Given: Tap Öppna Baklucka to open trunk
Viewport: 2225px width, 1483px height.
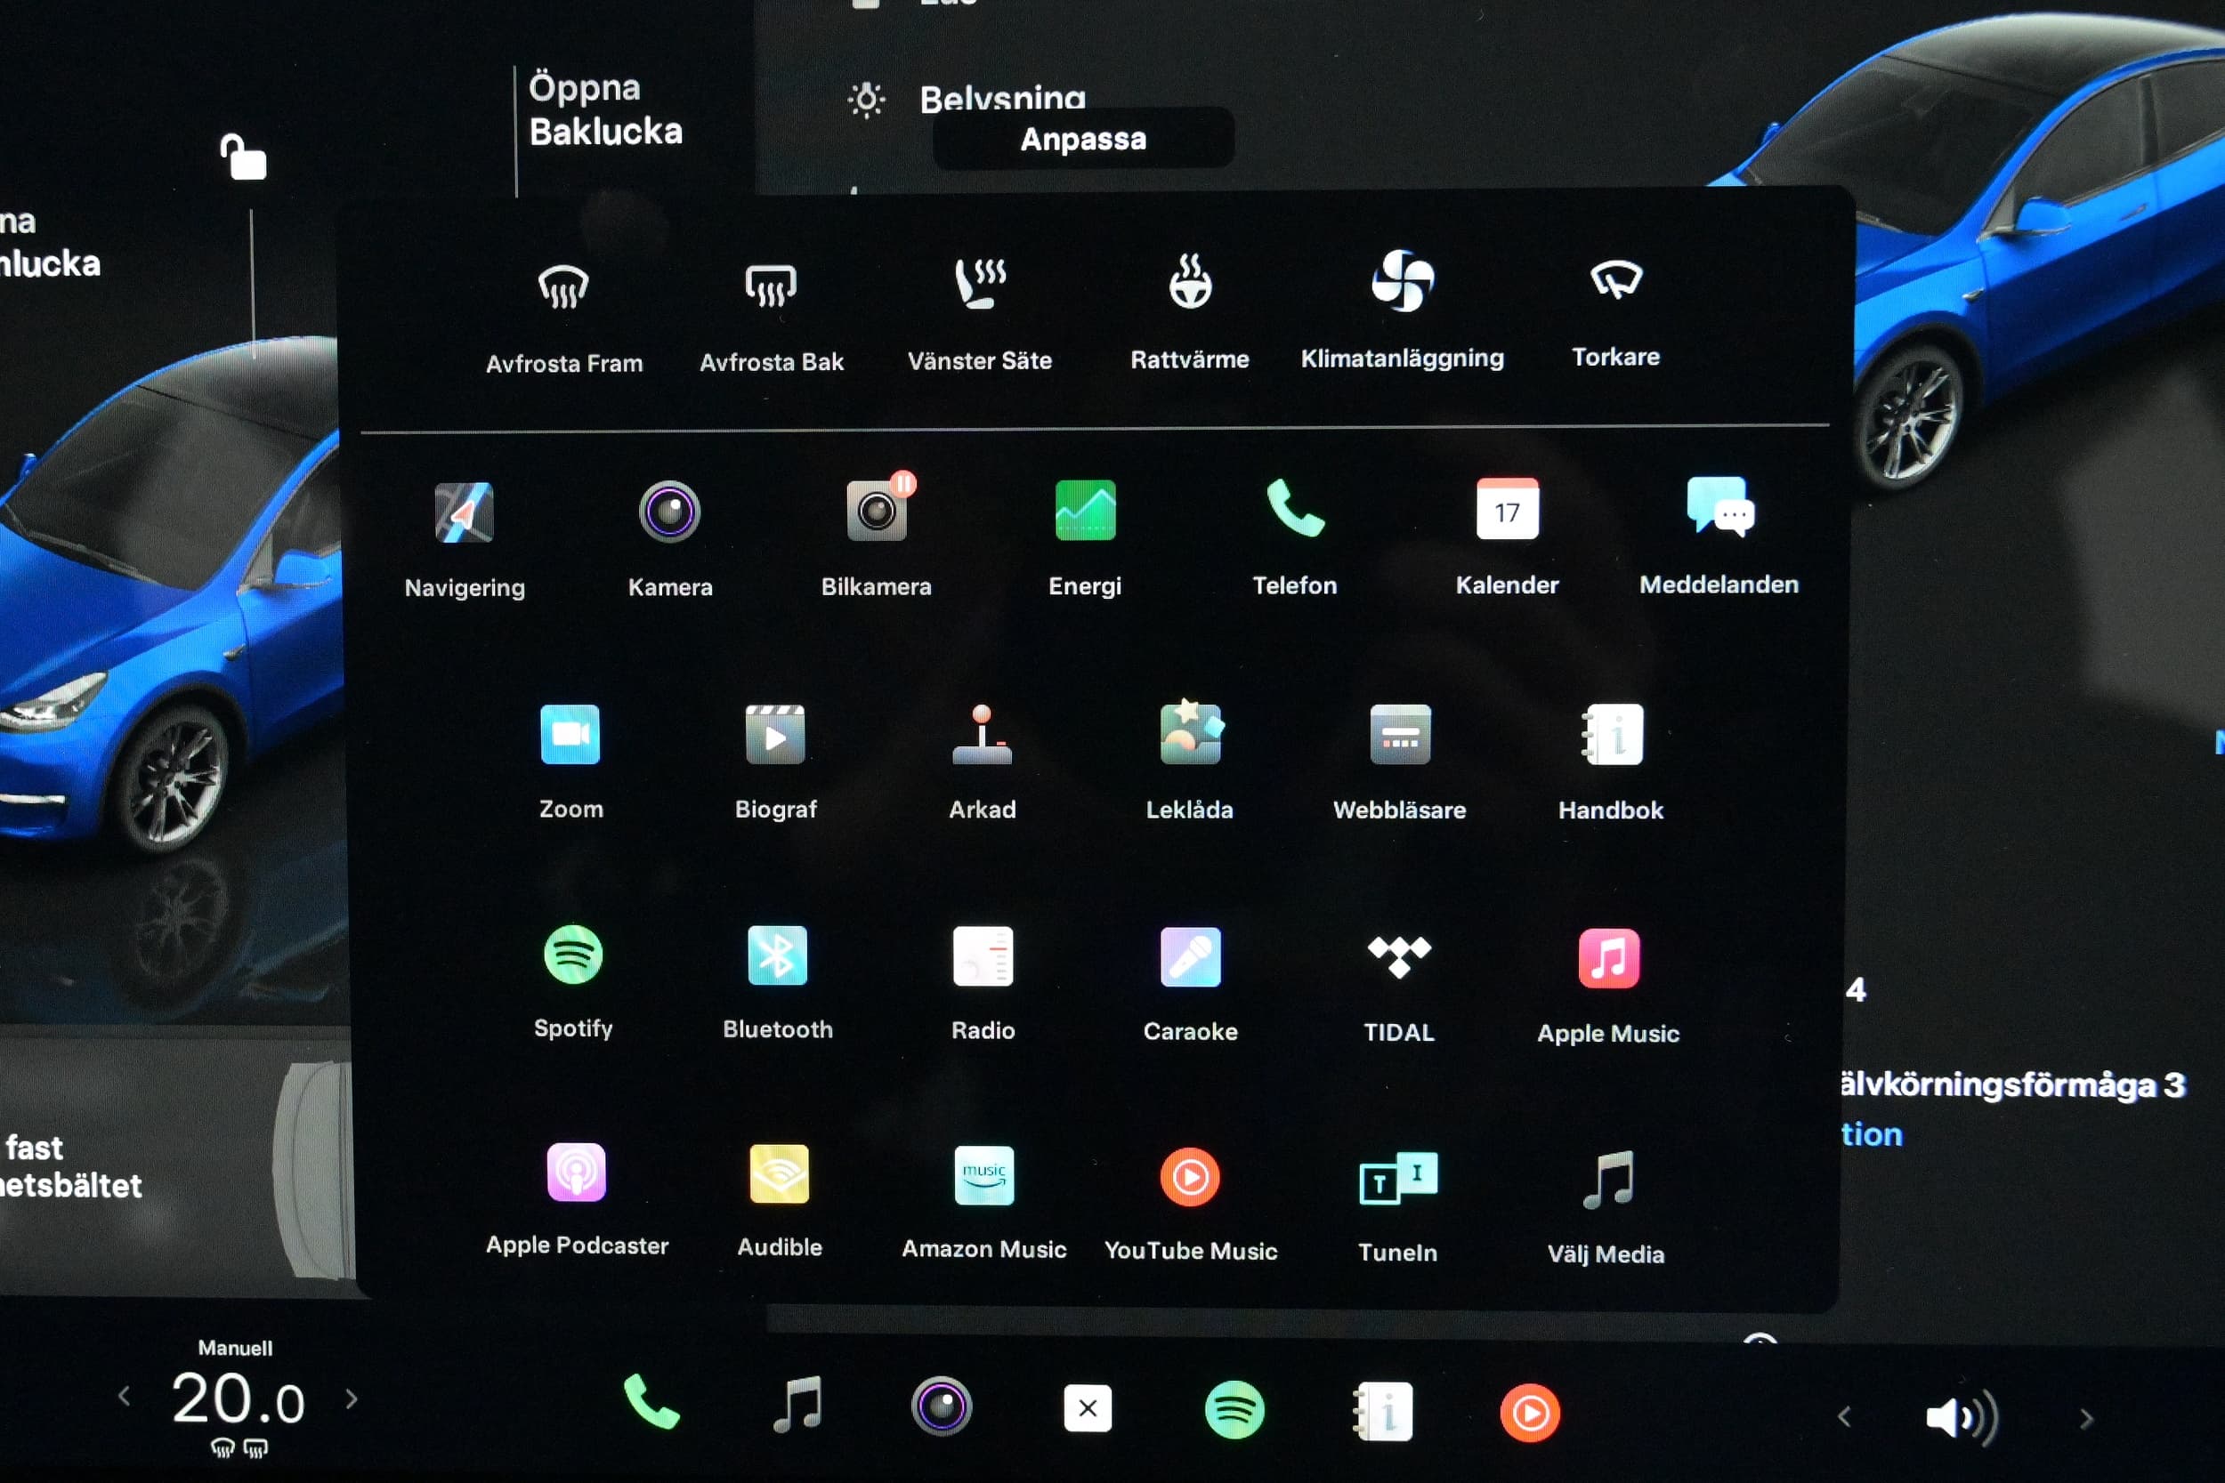Looking at the screenshot, I should [605, 109].
